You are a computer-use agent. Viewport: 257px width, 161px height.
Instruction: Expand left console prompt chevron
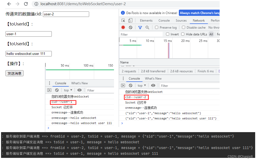48,128
